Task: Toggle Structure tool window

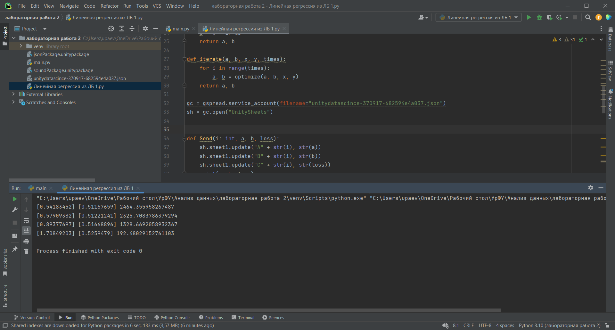Action: [x=5, y=296]
